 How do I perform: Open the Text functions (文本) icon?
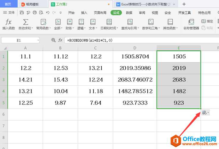point(93,22)
